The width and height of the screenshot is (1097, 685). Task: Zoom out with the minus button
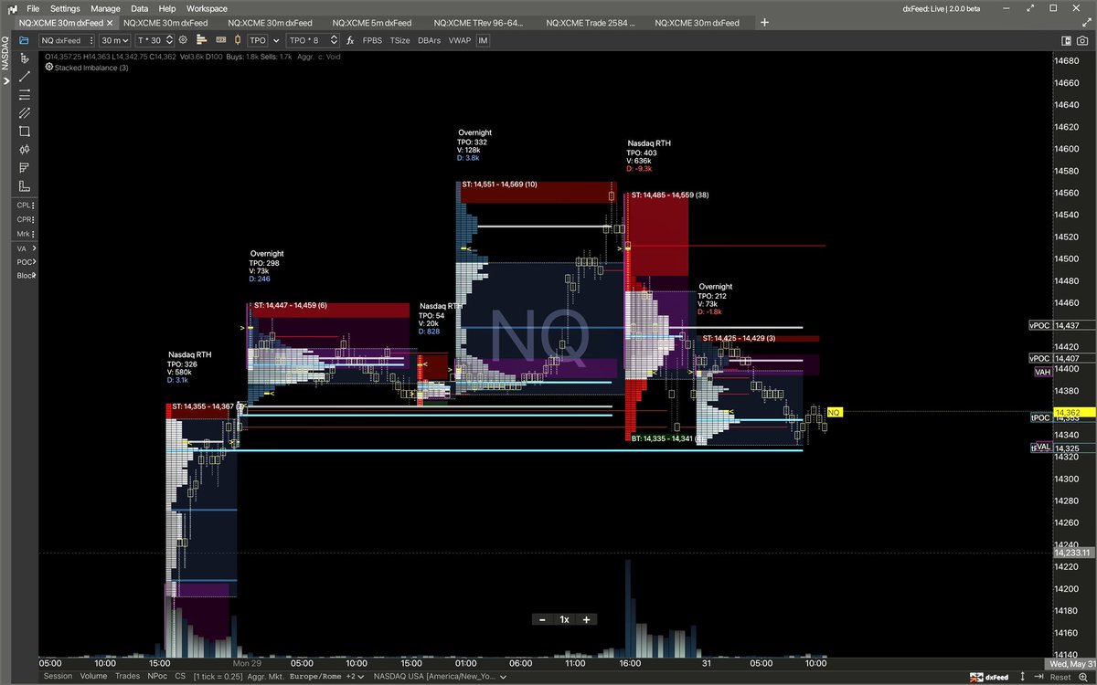pos(543,619)
